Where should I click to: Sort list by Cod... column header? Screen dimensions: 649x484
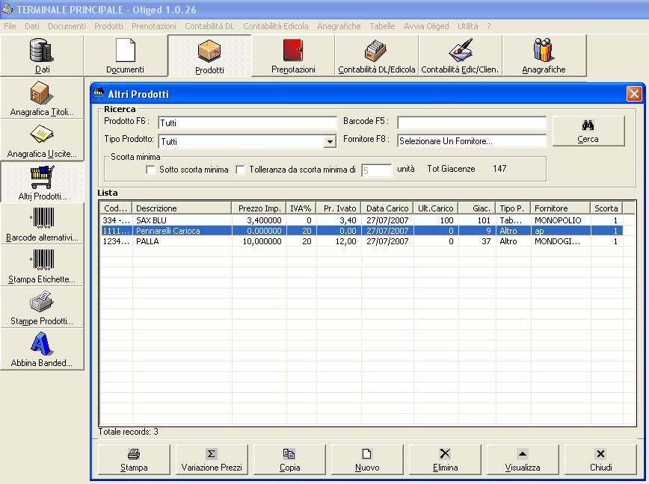point(115,208)
